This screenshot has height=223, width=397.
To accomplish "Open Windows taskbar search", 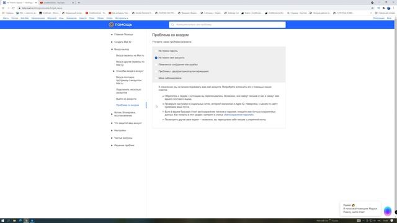I will pos(8,221).
